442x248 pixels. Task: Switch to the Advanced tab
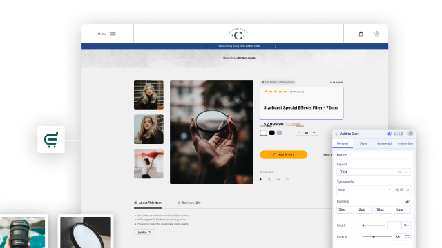[x=384, y=143]
